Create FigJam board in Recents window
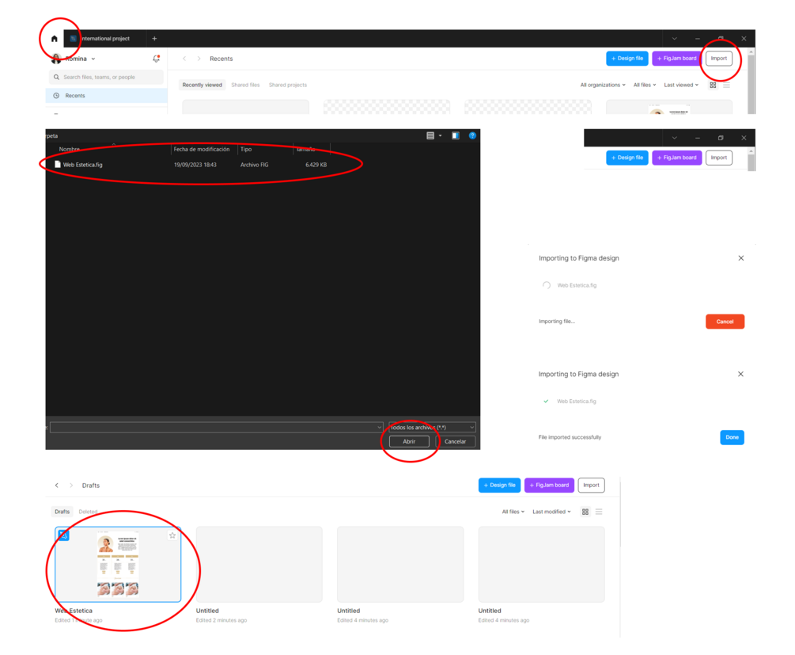 677,59
